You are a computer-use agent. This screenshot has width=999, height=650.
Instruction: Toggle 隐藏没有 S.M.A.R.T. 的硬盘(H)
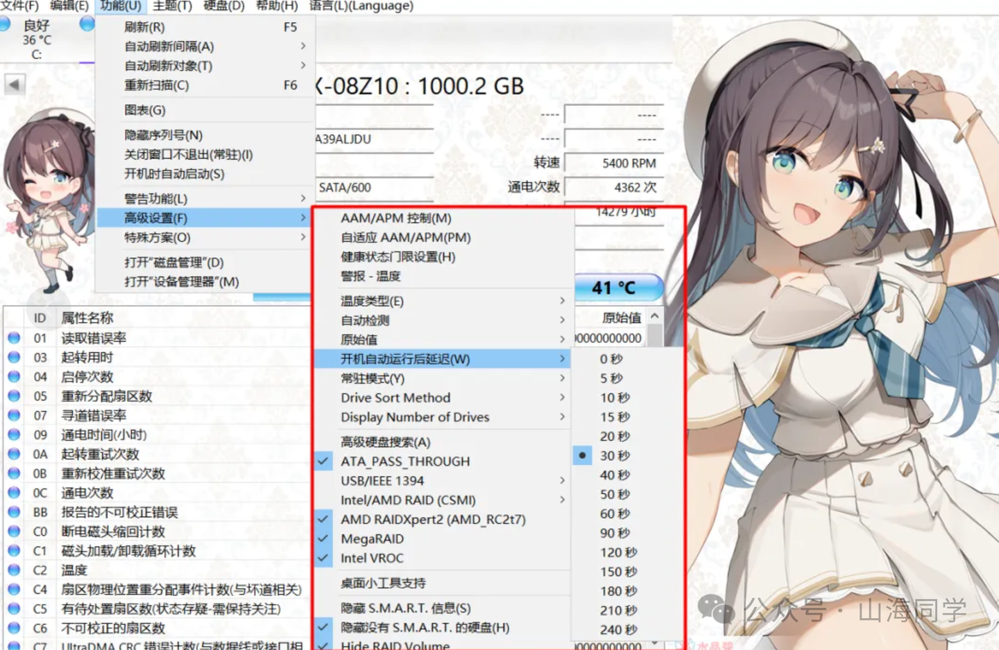click(442, 627)
